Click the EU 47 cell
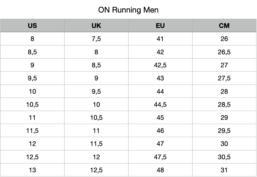 (160, 144)
